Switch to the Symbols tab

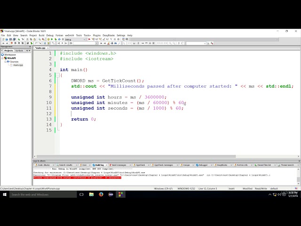pyautogui.click(x=19, y=50)
